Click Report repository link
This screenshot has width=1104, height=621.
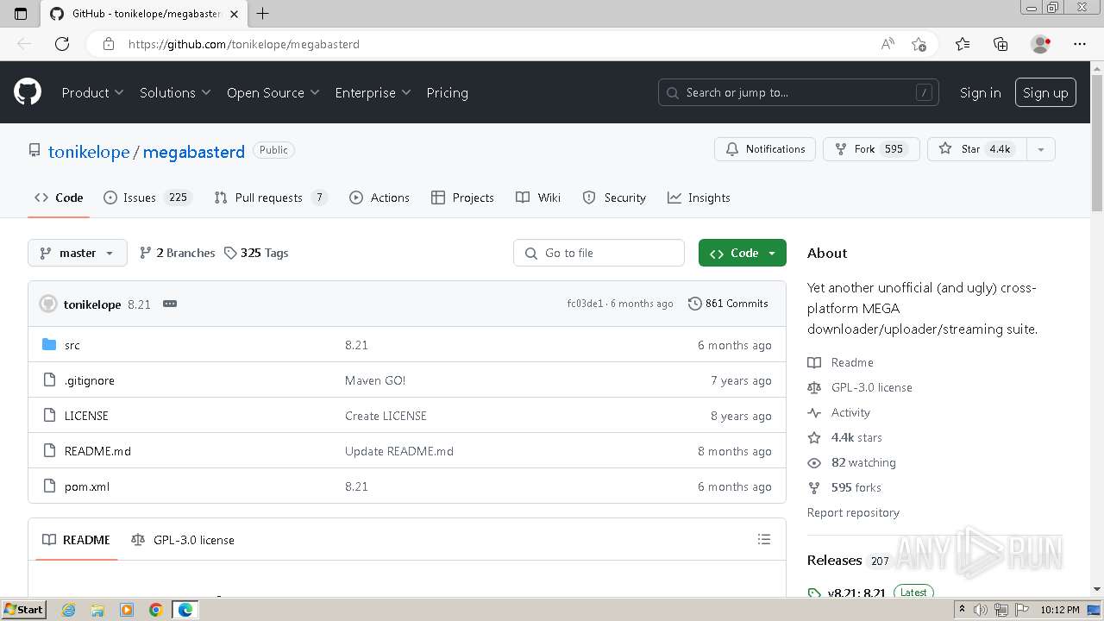point(853,512)
